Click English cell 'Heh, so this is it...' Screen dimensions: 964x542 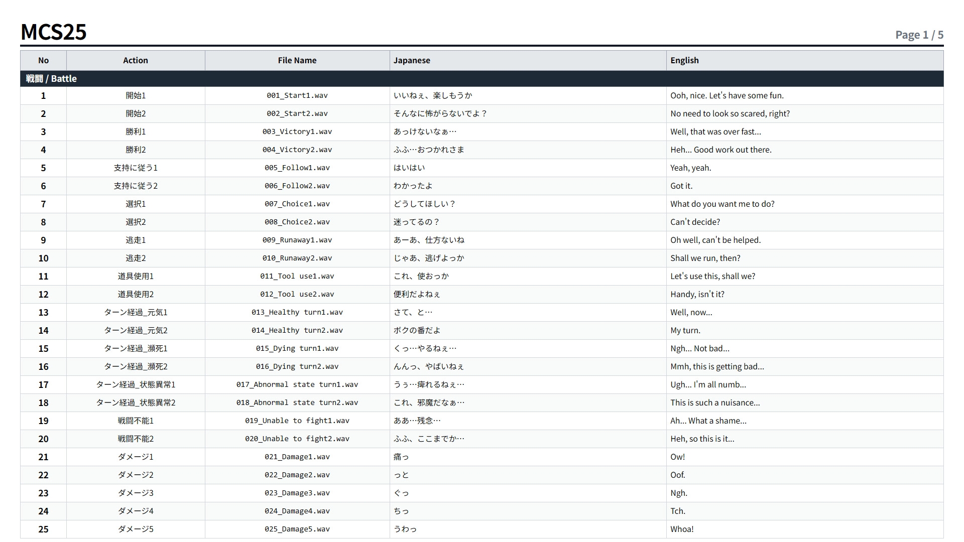click(x=805, y=439)
